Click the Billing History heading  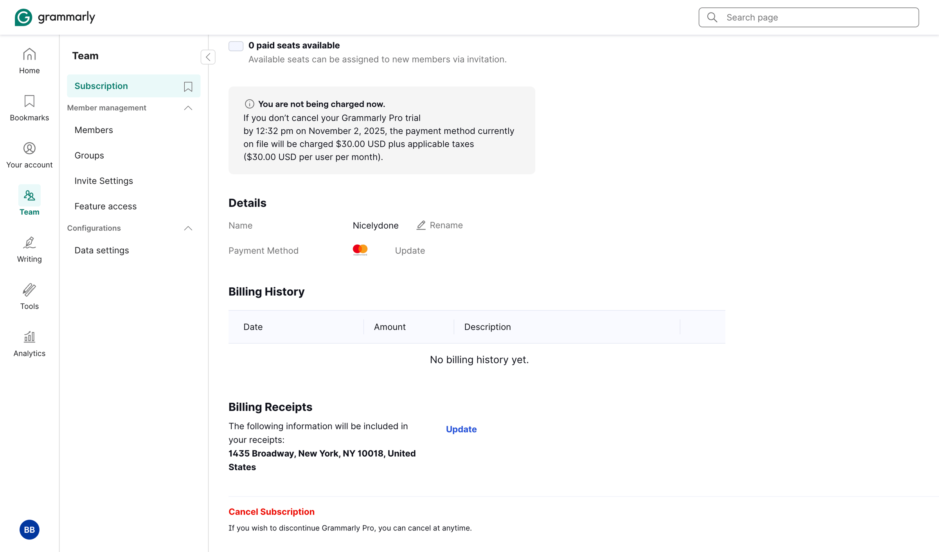pyautogui.click(x=266, y=292)
